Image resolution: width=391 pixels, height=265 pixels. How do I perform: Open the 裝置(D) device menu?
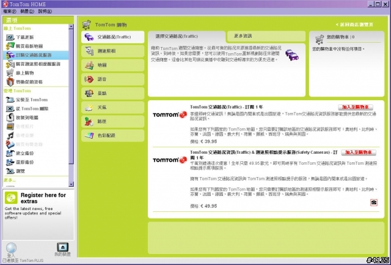[x=27, y=11]
